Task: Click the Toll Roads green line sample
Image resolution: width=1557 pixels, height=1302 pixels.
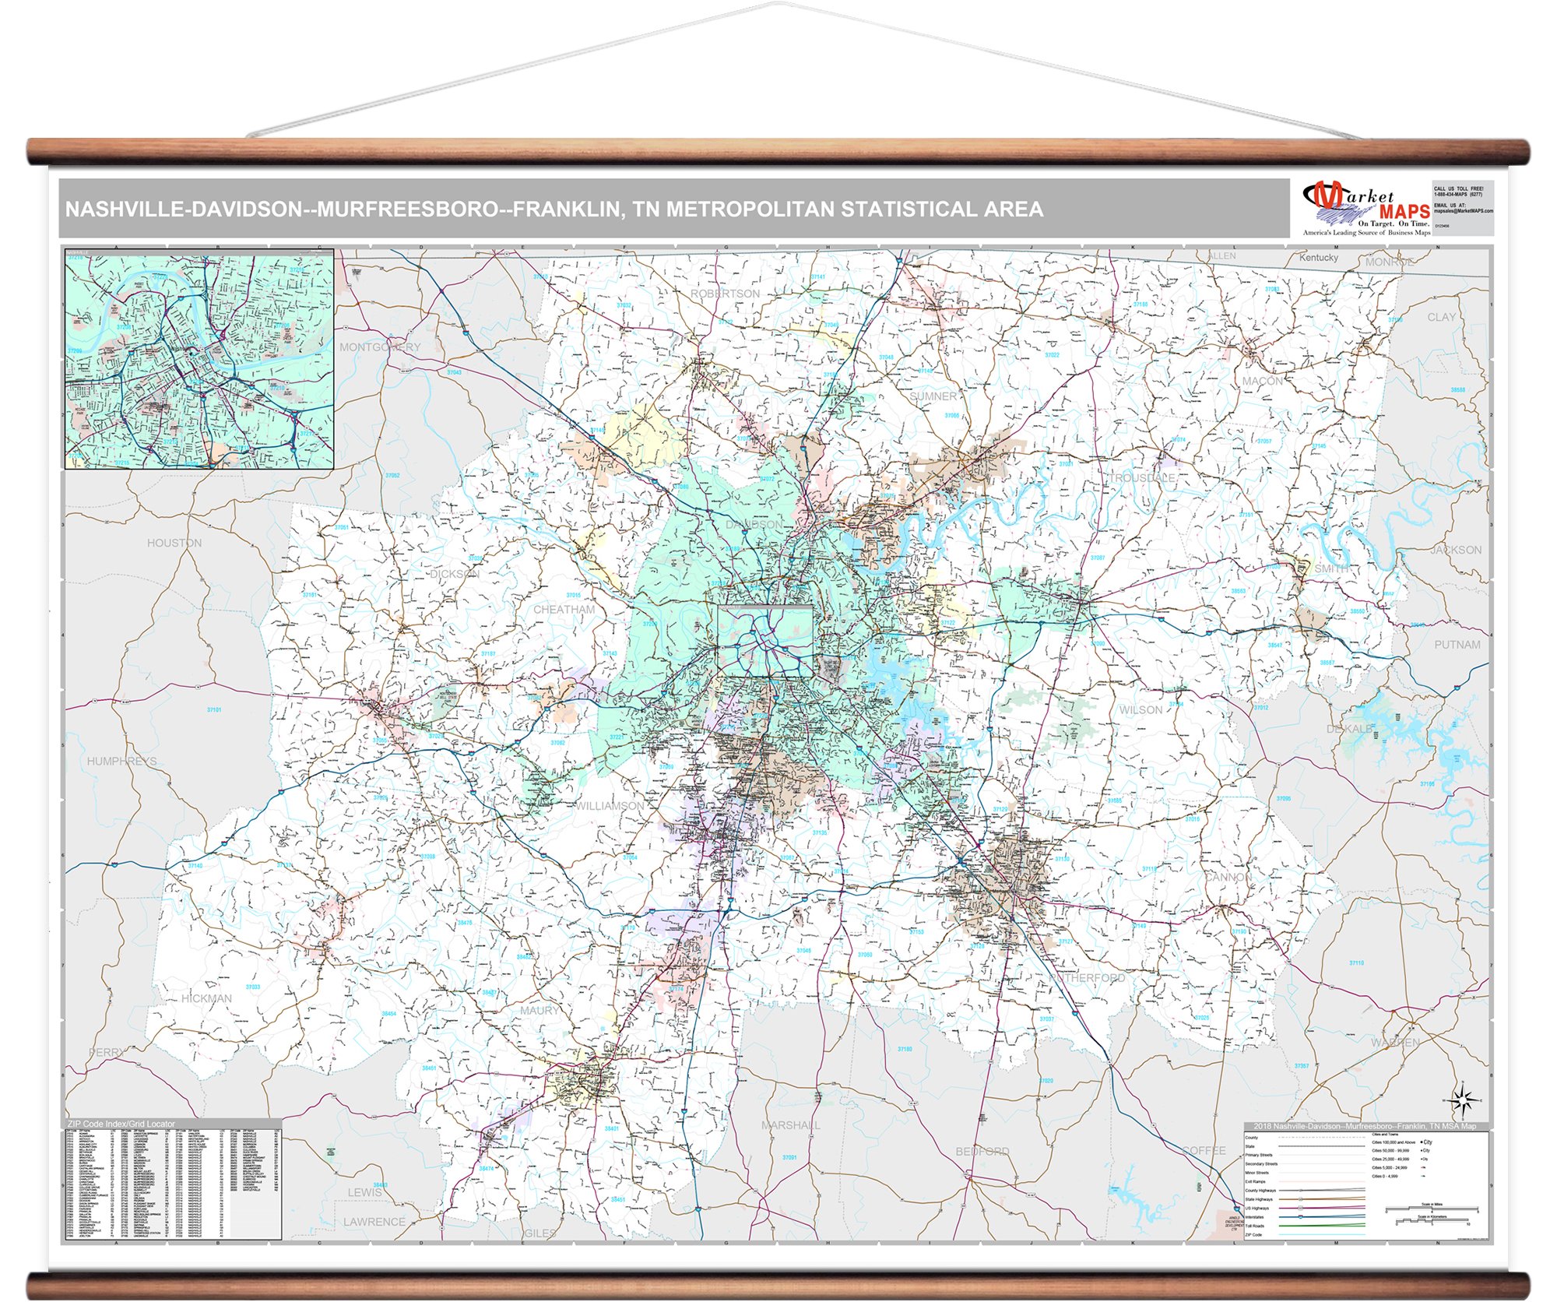Action: click(1322, 1226)
